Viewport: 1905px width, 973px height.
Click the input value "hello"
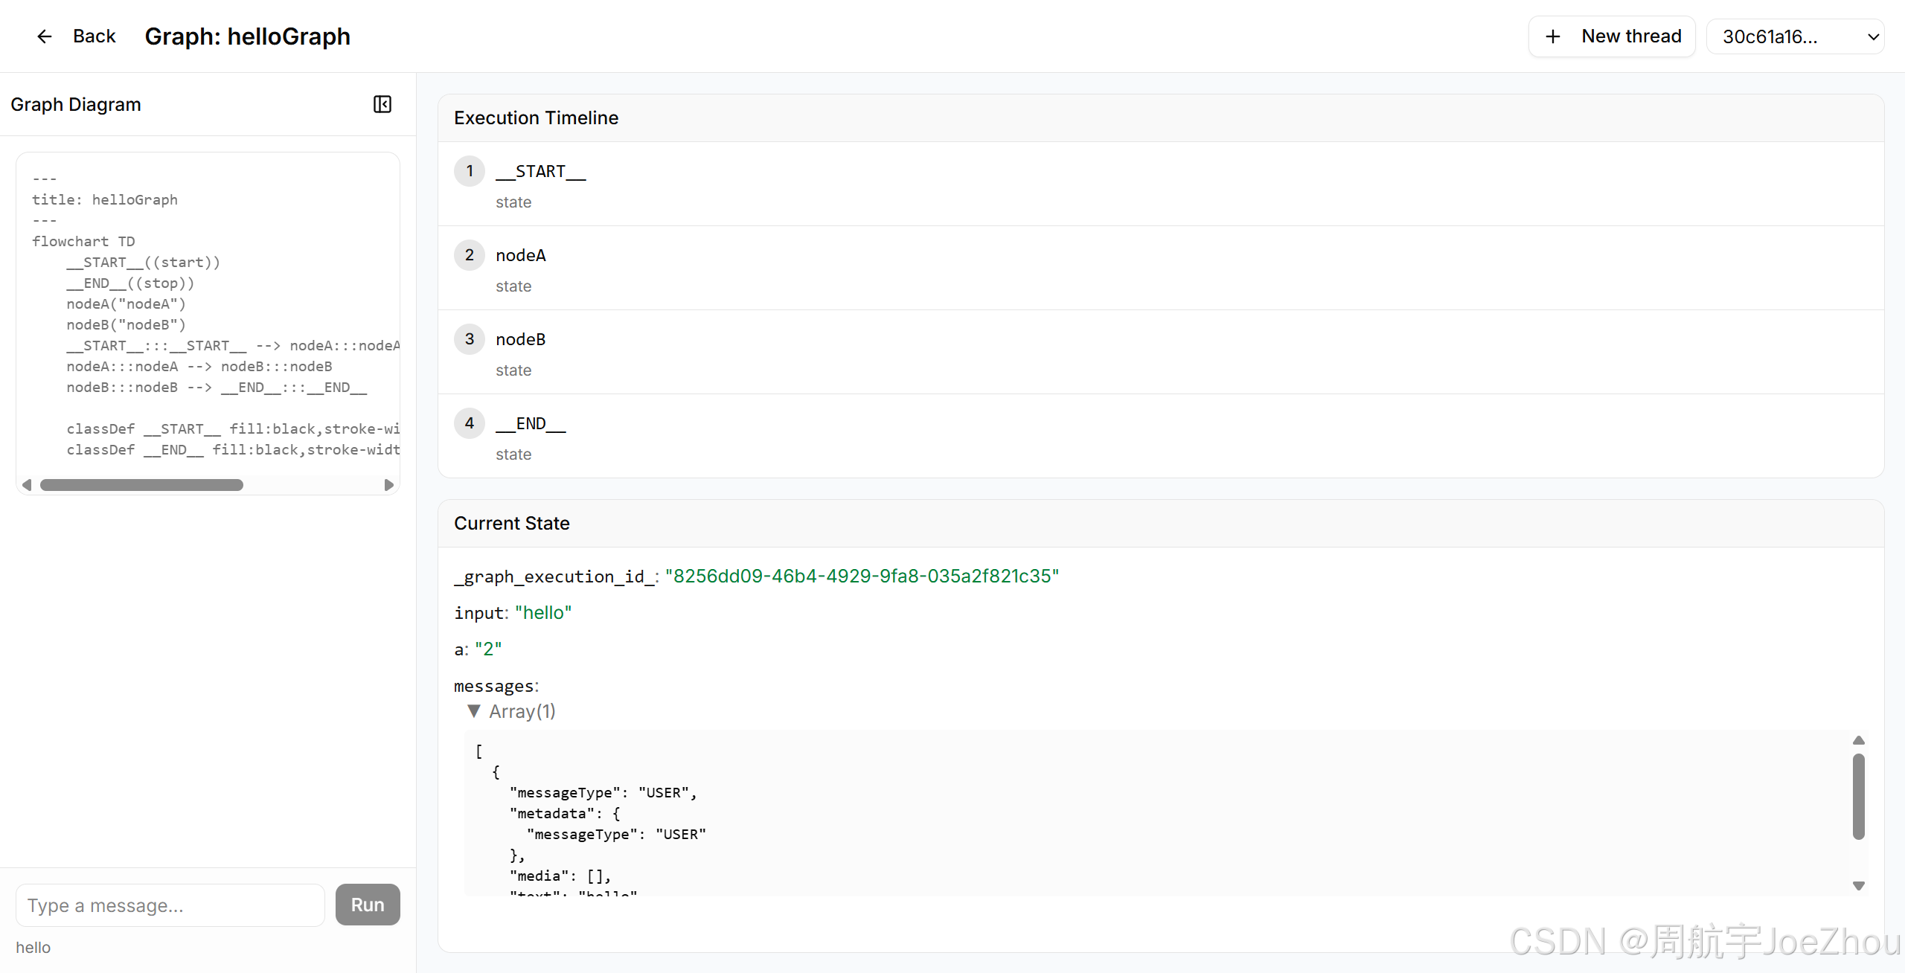(x=543, y=613)
